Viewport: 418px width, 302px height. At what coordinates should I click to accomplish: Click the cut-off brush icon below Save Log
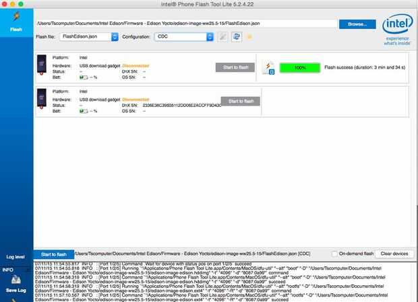tap(15, 300)
